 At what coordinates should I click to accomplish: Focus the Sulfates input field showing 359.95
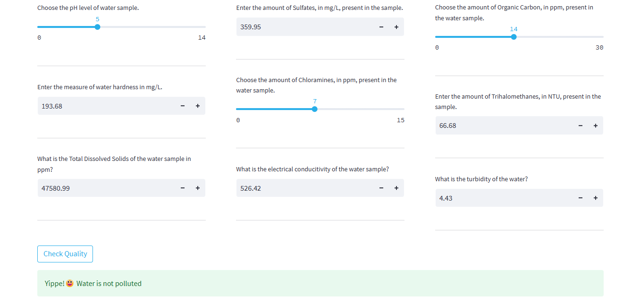coord(305,27)
